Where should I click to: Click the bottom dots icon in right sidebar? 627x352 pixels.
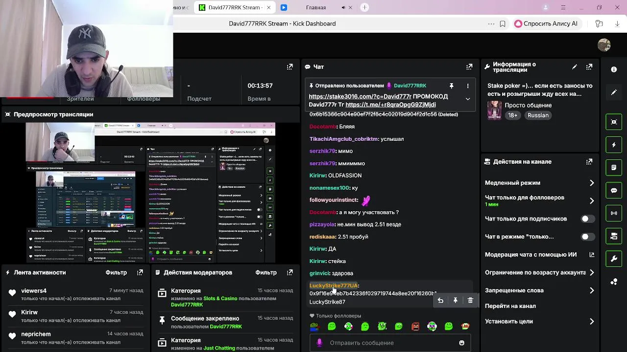click(614, 282)
